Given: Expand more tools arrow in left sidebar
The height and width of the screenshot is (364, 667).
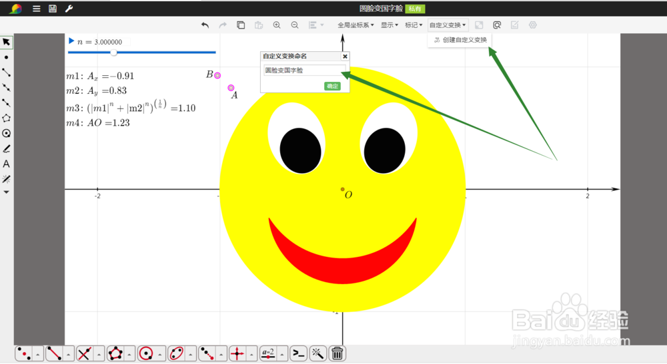Looking at the screenshot, I should 7,192.
